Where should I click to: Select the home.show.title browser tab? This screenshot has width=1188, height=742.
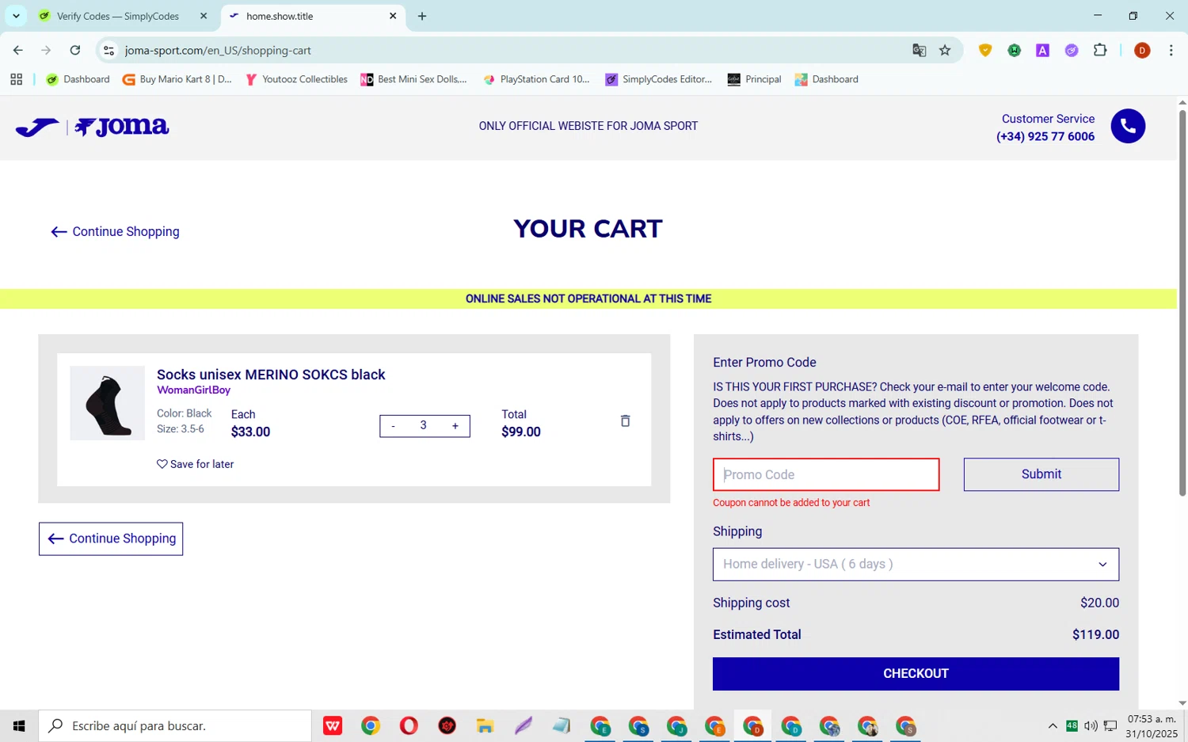pyautogui.click(x=313, y=16)
